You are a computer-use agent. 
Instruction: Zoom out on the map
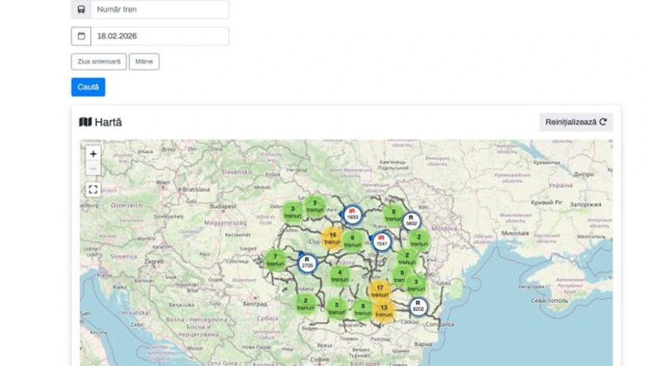(93, 168)
